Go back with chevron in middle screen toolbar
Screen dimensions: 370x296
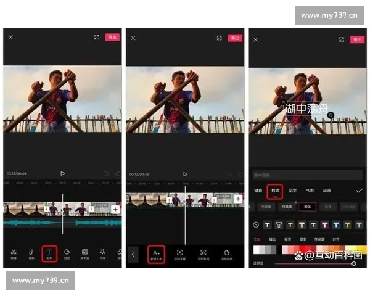pos(133,255)
